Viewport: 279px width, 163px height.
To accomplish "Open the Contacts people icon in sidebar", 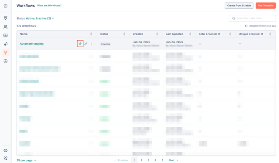I will [x=5, y=27].
